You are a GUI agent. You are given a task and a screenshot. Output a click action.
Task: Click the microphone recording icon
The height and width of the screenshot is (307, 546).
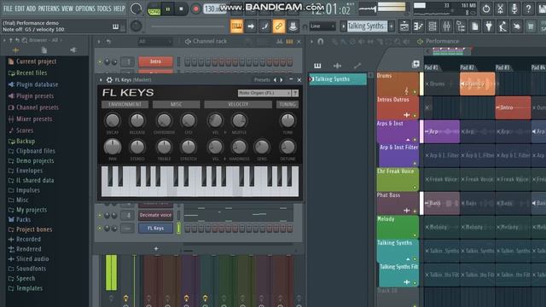click(514, 9)
